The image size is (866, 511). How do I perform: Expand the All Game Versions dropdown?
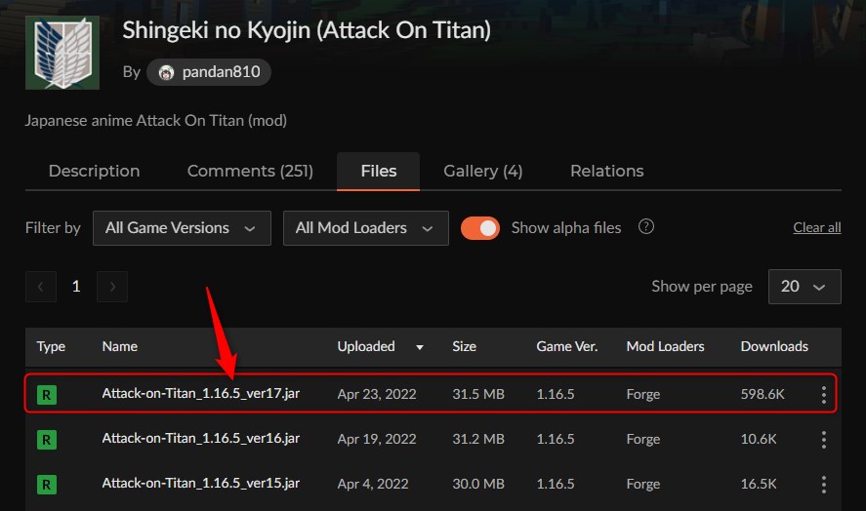click(x=182, y=228)
